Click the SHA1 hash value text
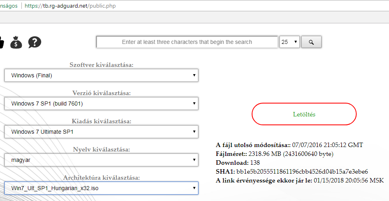The image size is (389, 201). coord(302,172)
